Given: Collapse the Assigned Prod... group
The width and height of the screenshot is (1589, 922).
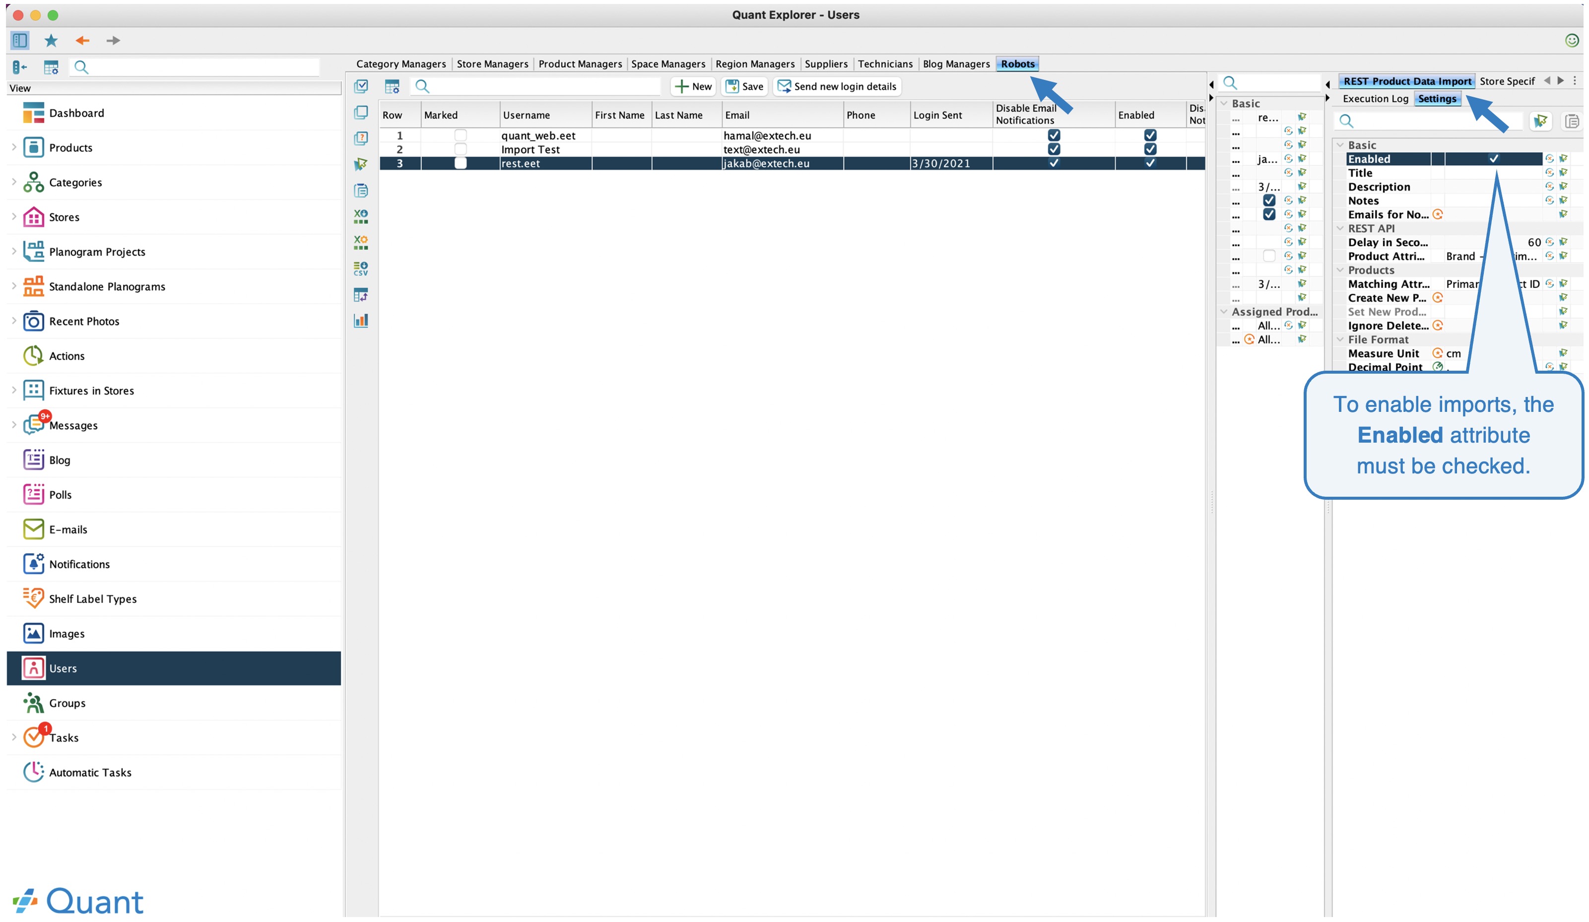Looking at the screenshot, I should coord(1223,312).
